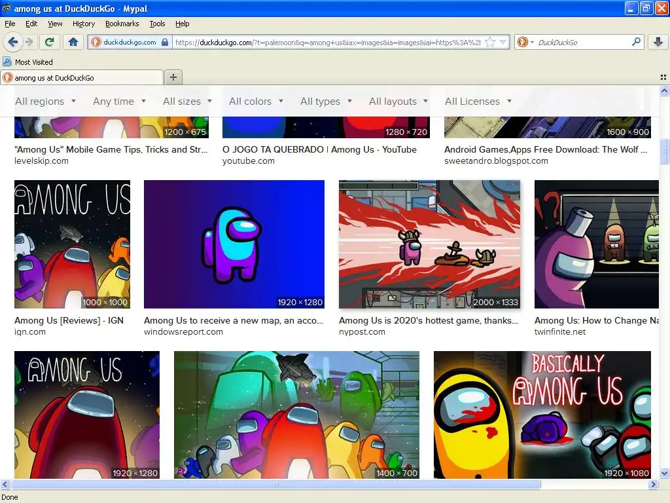The height and width of the screenshot is (503, 670).
Task: Open Android Games,Apps Free Download link
Action: click(546, 149)
